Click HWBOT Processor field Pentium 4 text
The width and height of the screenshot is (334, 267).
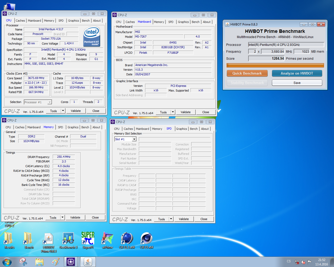coord(286,45)
